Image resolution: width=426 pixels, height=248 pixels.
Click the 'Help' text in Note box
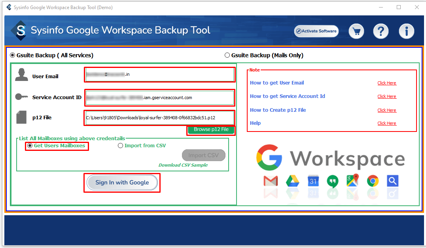tap(255, 123)
